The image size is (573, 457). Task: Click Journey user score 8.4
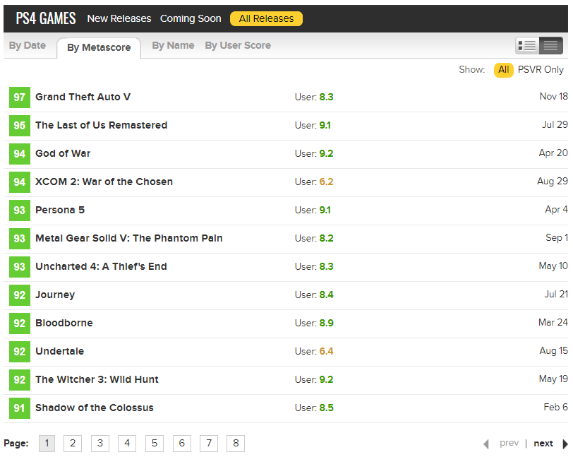(326, 295)
